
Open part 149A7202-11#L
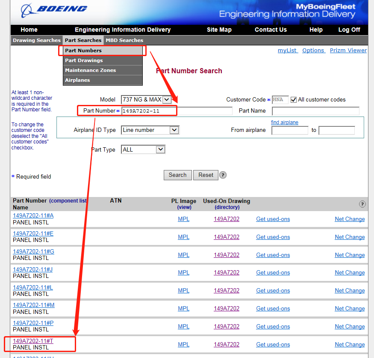(33, 287)
